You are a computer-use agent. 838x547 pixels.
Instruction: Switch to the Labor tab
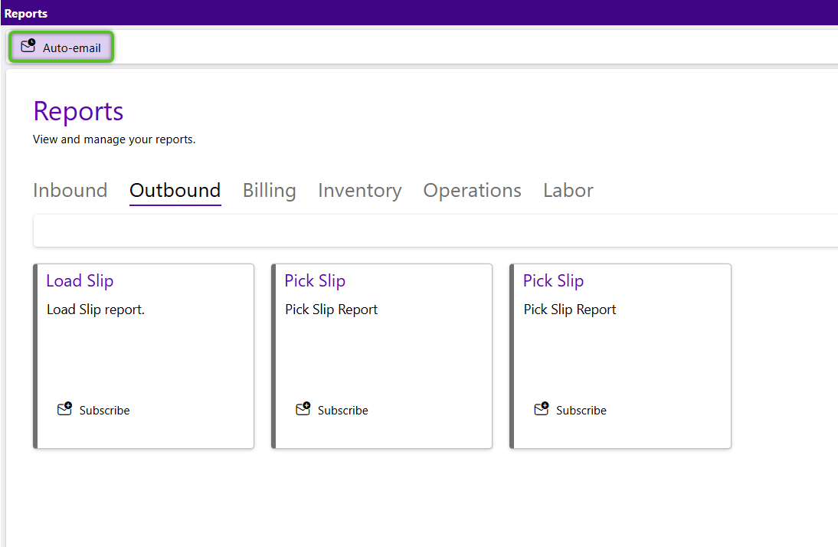(568, 190)
